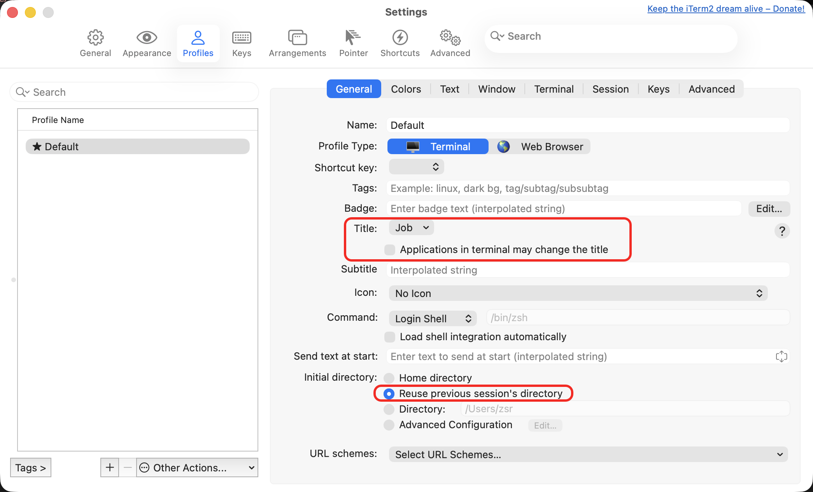Open the Title Job dropdown
Image resolution: width=813 pixels, height=492 pixels.
pos(412,228)
